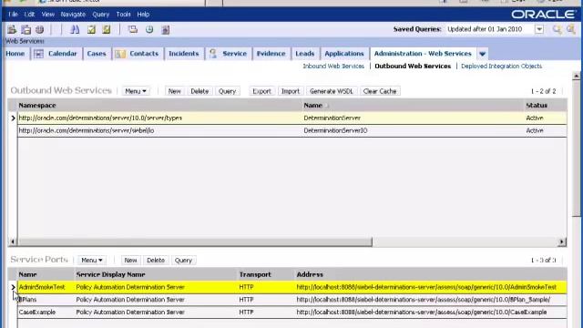Click the yellow icon on the Contacts tab
Viewport: 583px width, 328px height.
[120, 54]
